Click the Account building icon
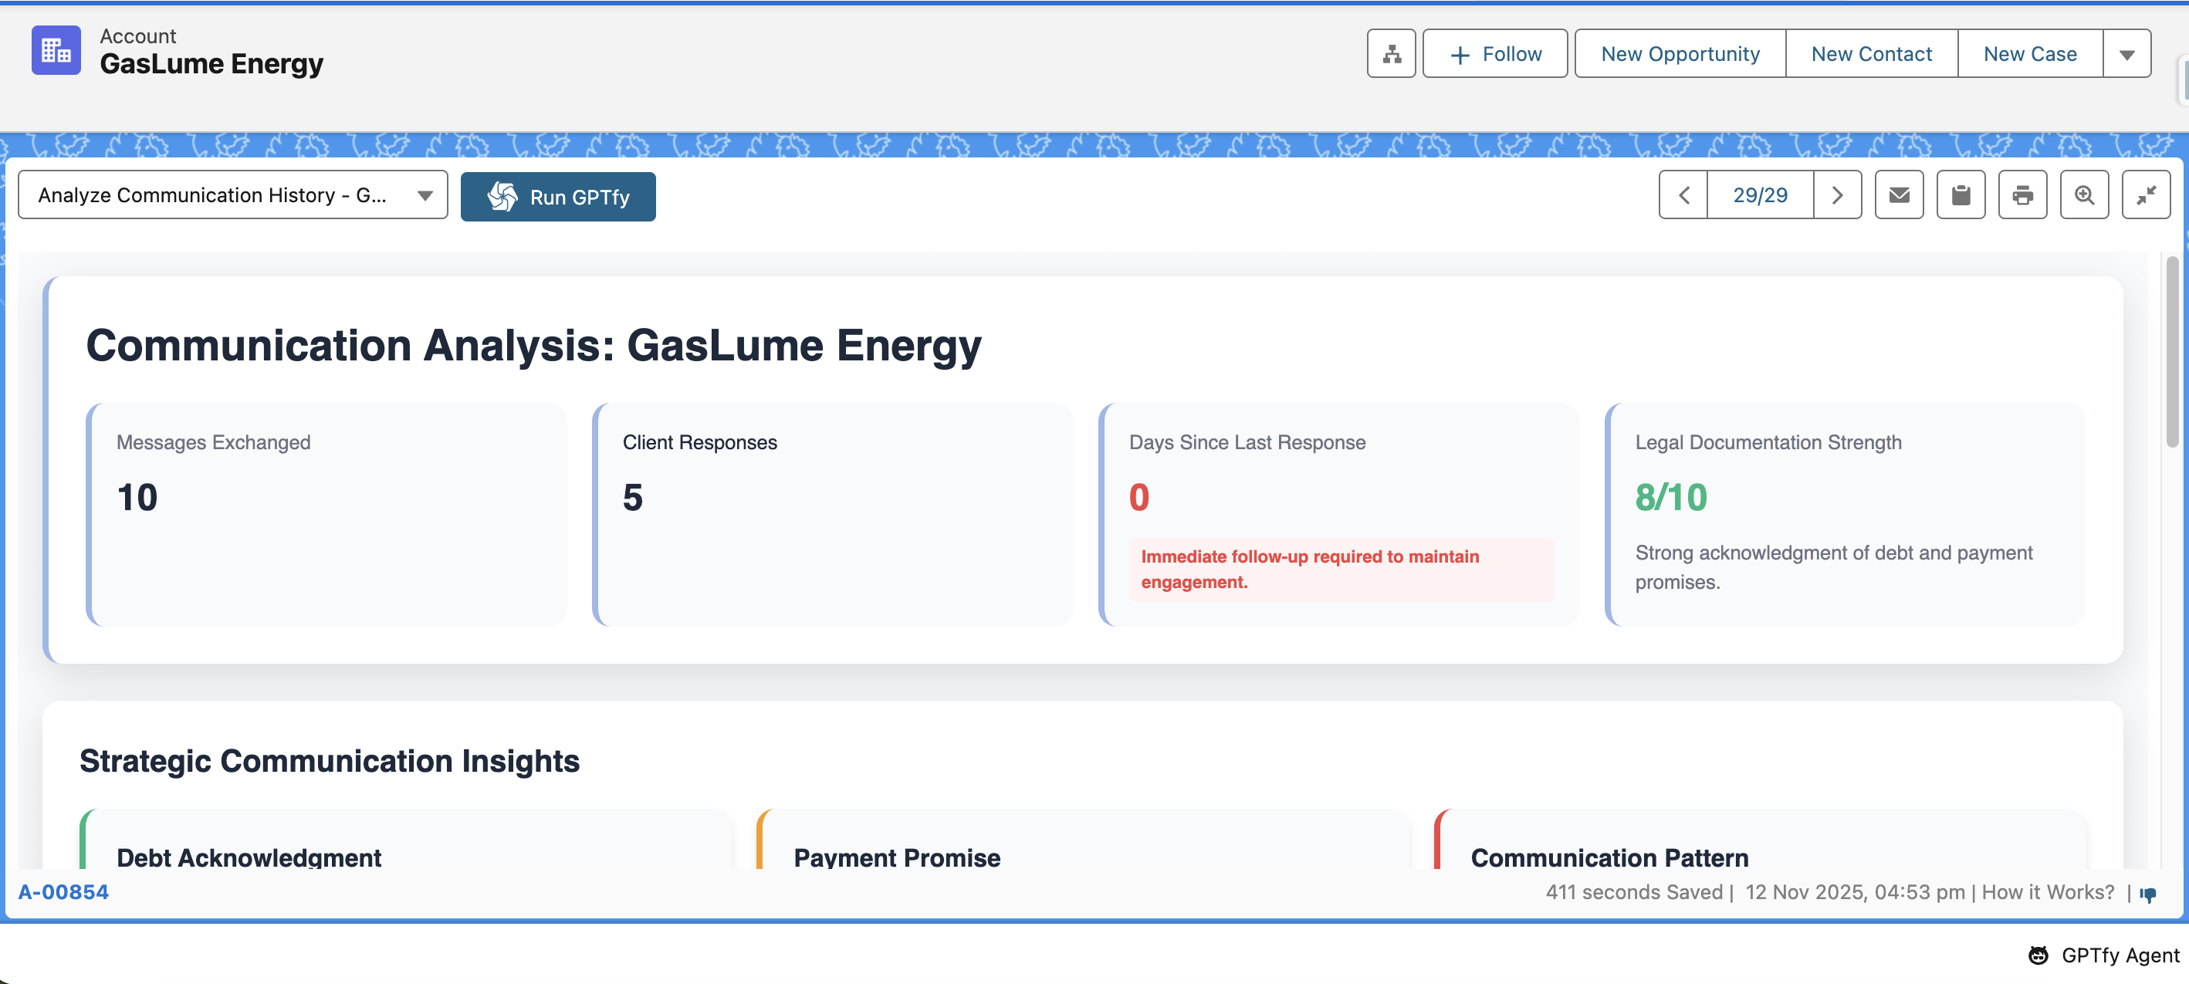This screenshot has height=984, width=2189. click(56, 50)
